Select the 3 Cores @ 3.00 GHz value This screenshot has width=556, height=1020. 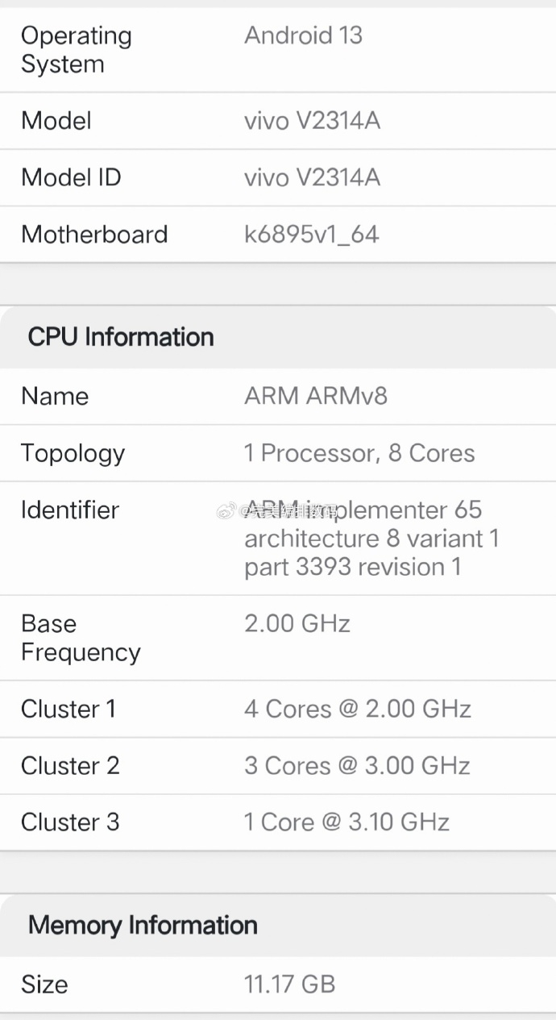tap(357, 765)
